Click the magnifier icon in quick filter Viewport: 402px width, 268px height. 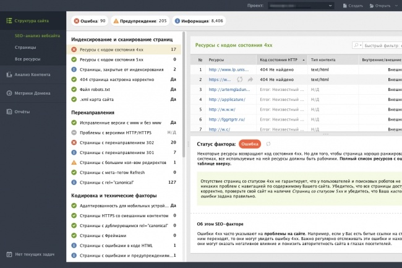pyautogui.click(x=356, y=45)
